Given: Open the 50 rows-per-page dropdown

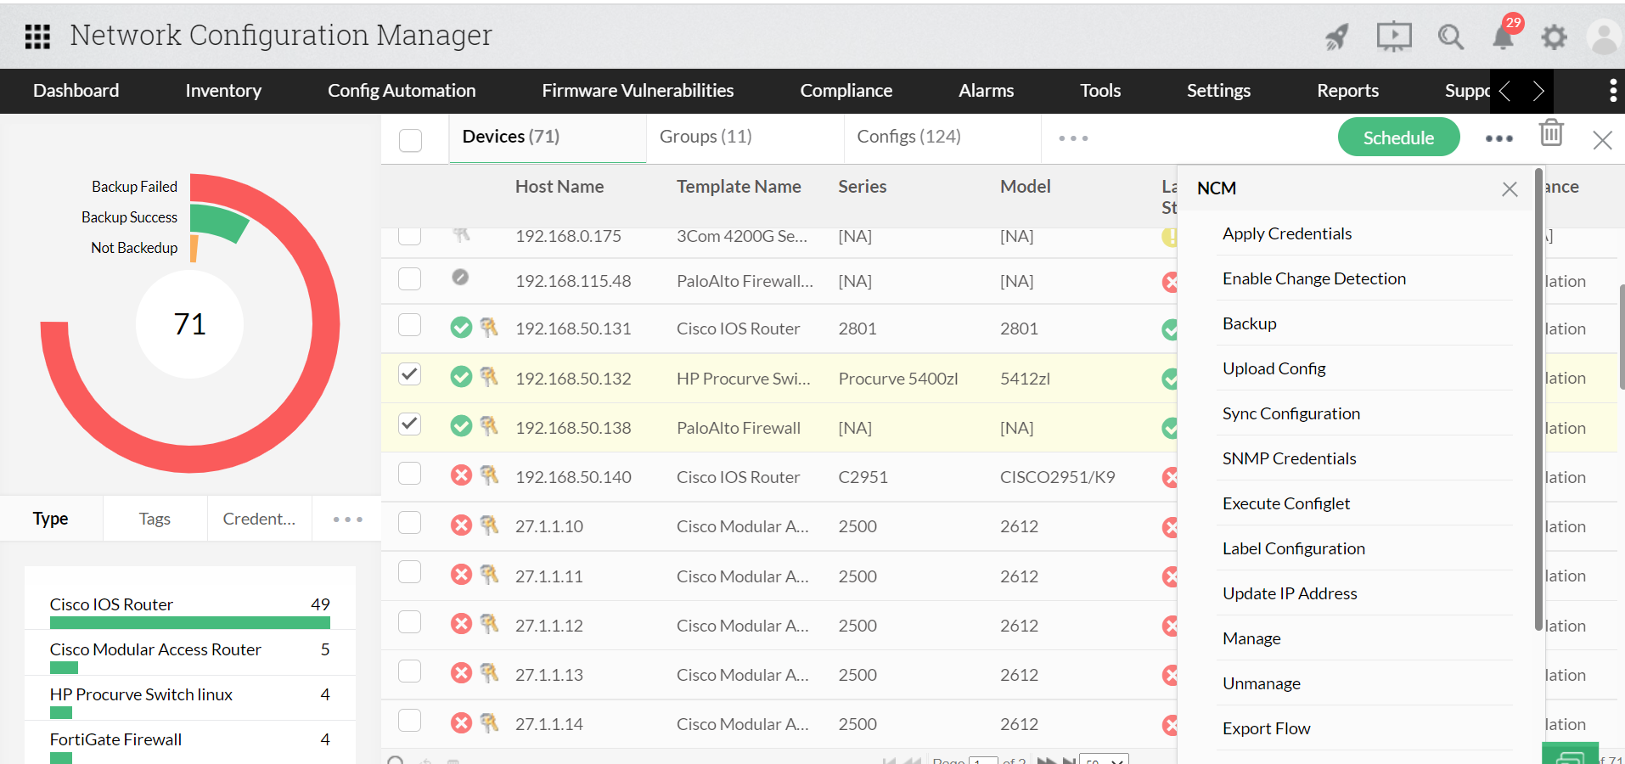Looking at the screenshot, I should (1104, 759).
